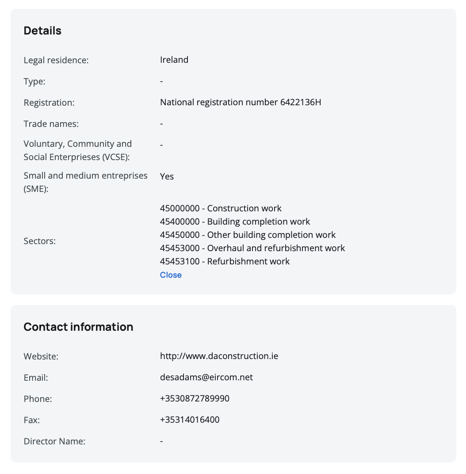Select sector 45400000 - Building completion work
Viewport: 466px width, 474px height.
[235, 222]
